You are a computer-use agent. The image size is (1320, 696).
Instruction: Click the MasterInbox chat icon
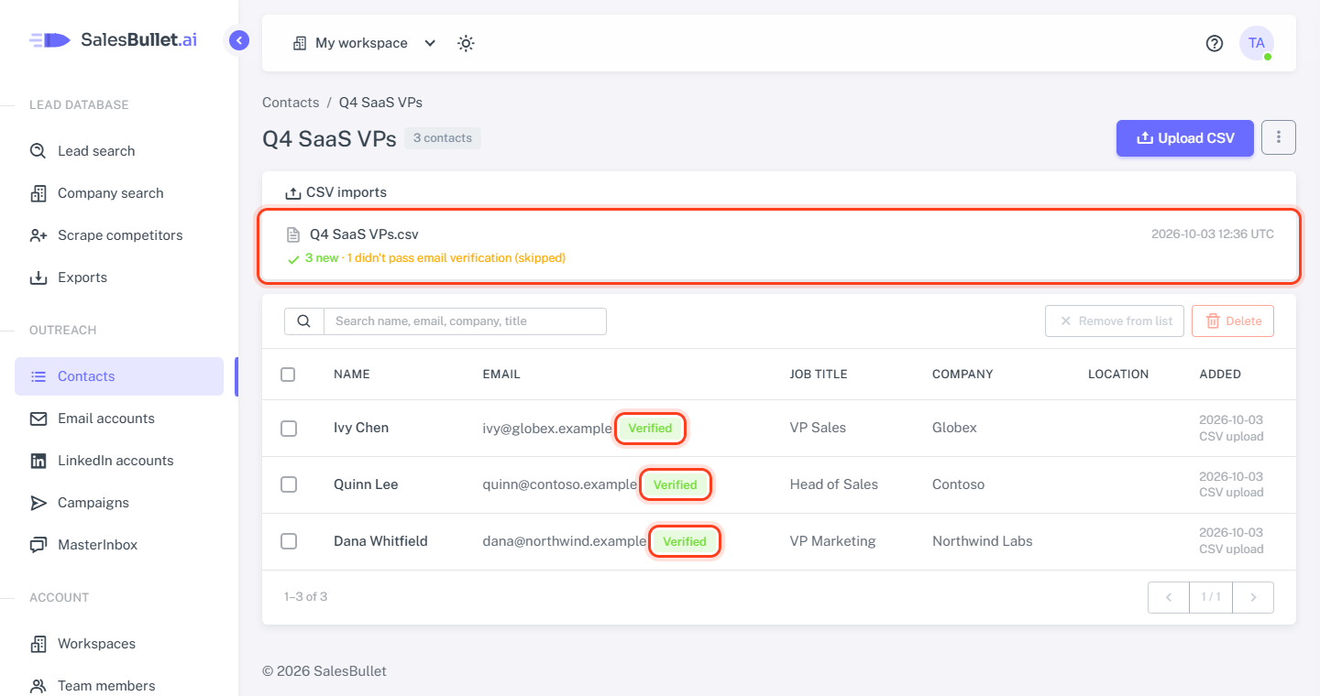pyautogui.click(x=38, y=545)
